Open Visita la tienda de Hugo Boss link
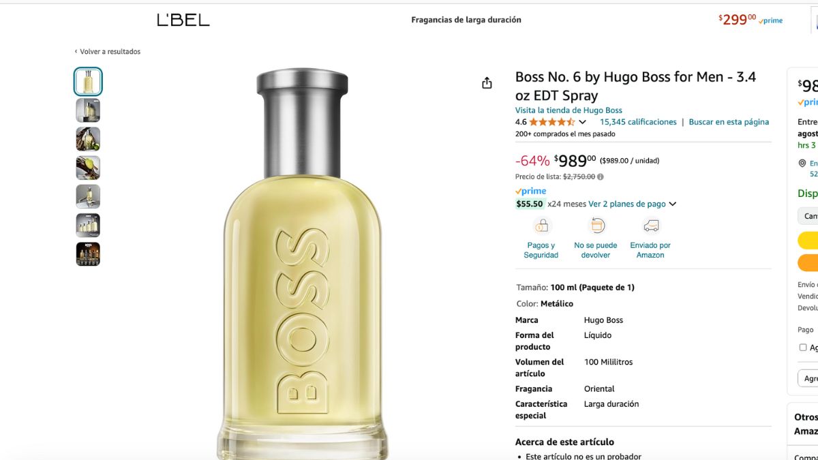818x460 pixels. [569, 110]
